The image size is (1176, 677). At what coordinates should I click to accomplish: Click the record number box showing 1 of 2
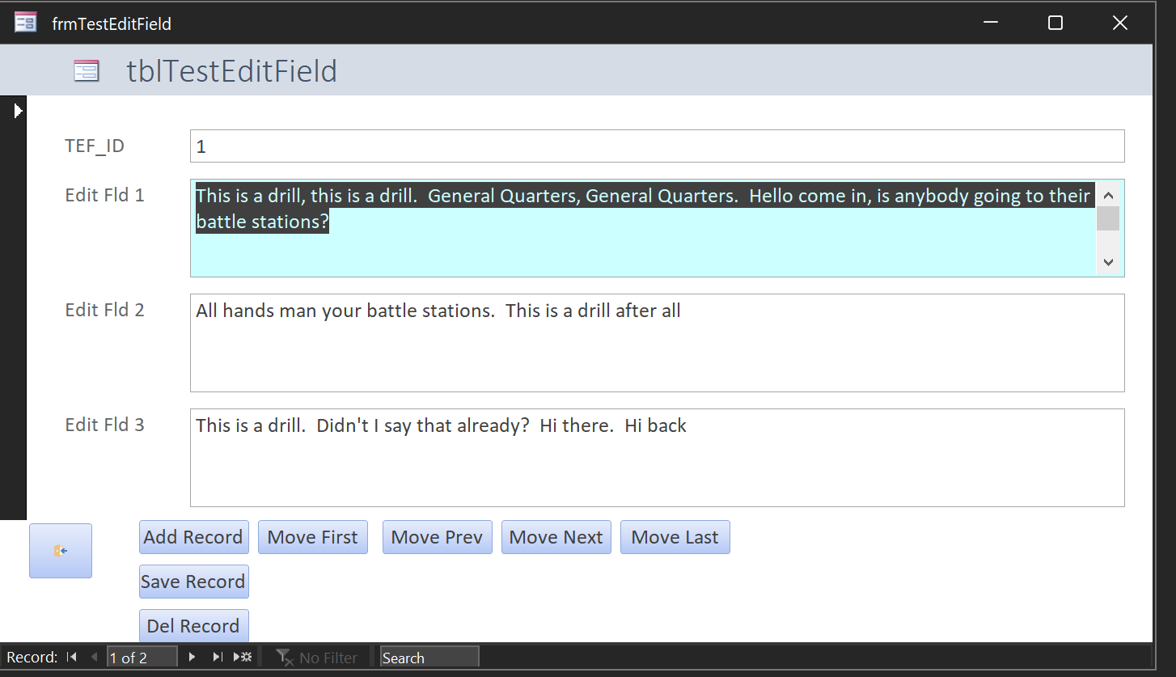[142, 658]
